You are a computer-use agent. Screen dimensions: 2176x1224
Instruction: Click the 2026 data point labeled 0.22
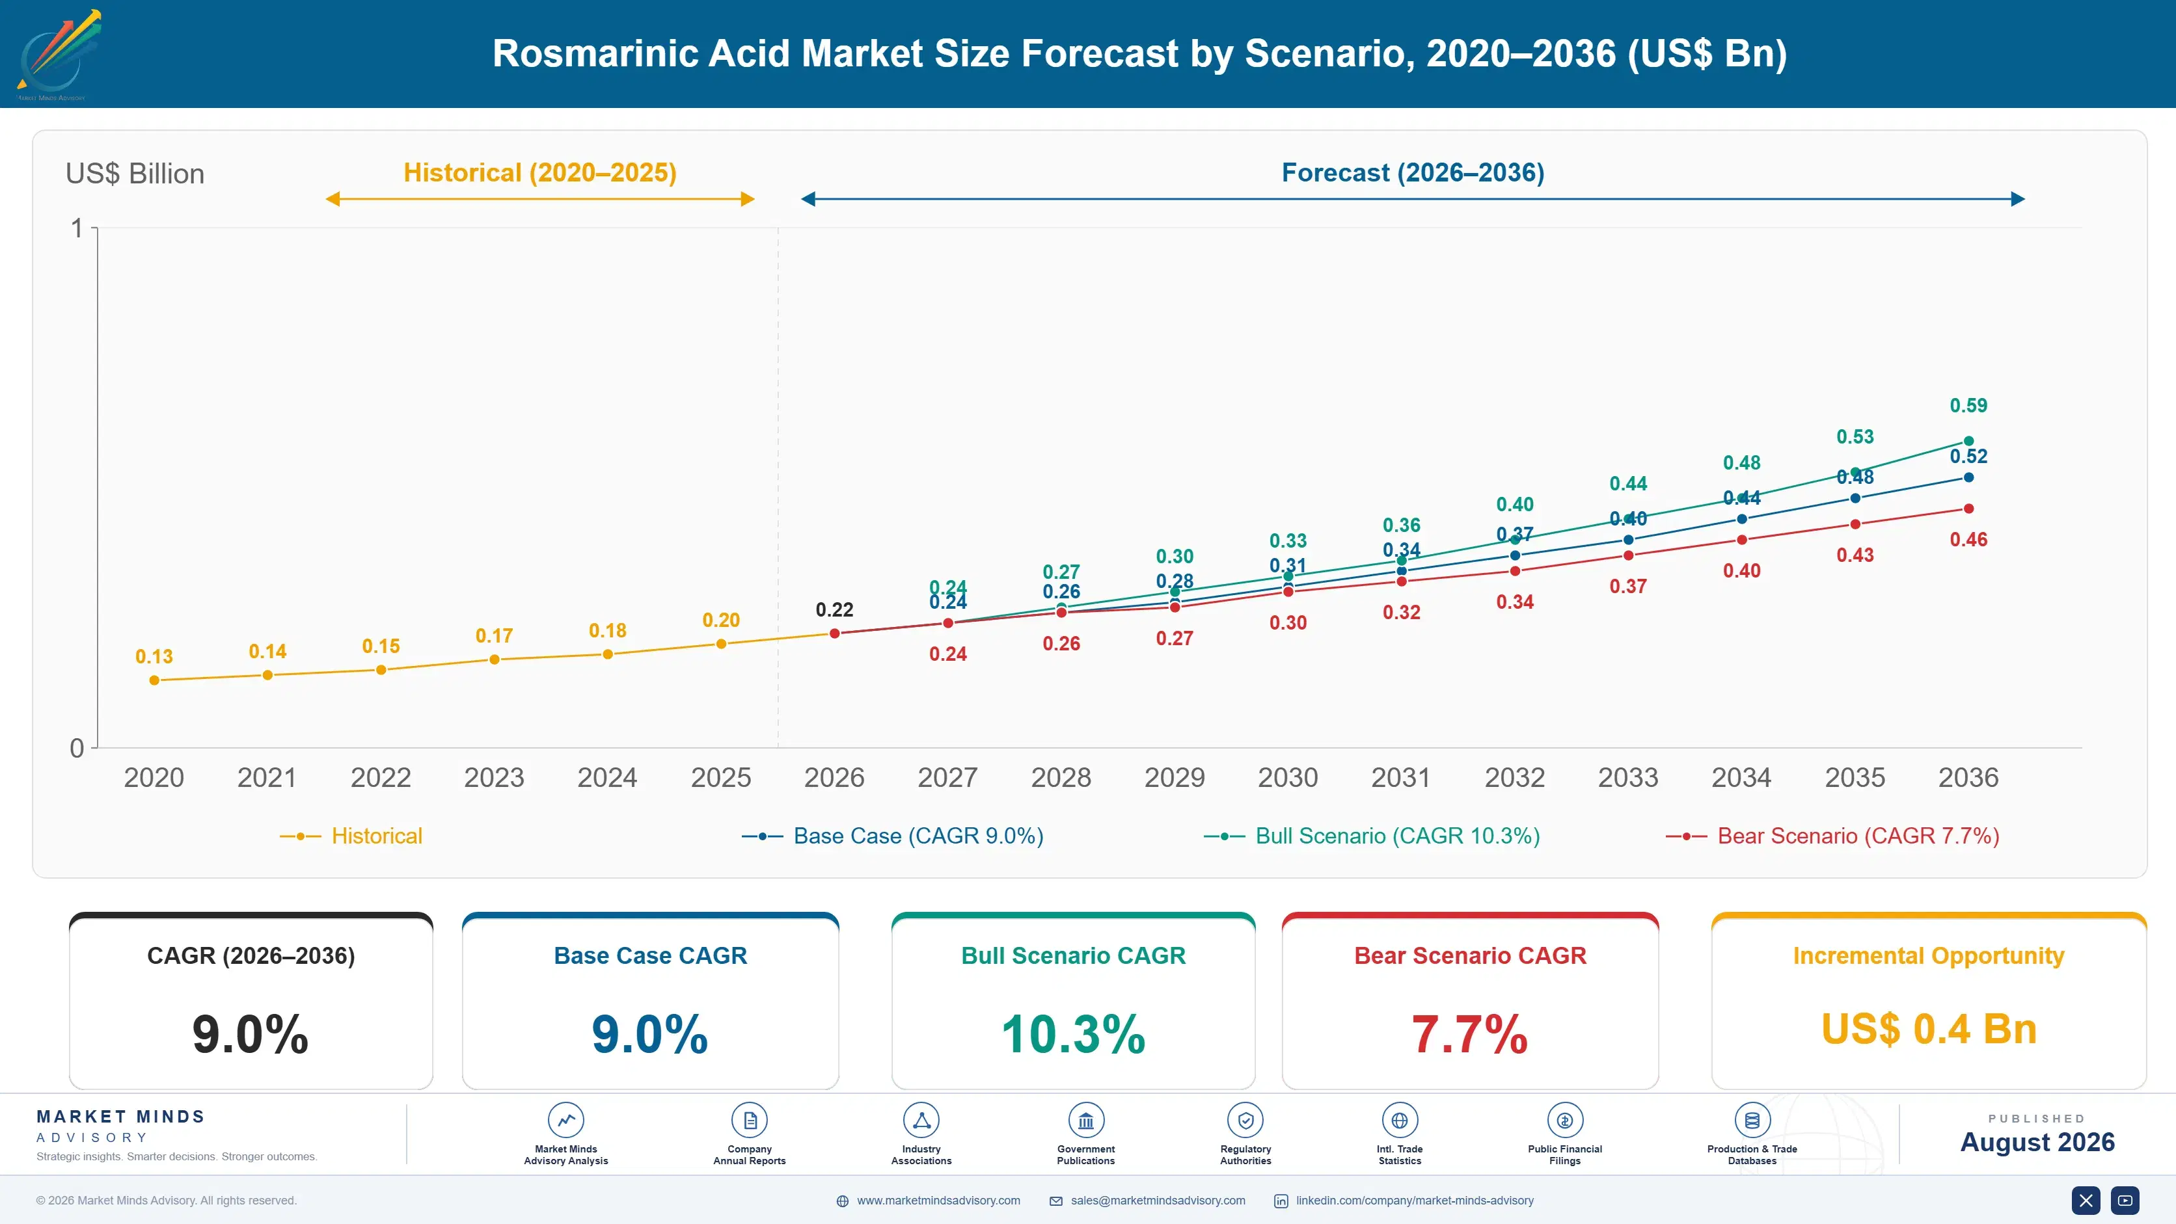point(834,633)
